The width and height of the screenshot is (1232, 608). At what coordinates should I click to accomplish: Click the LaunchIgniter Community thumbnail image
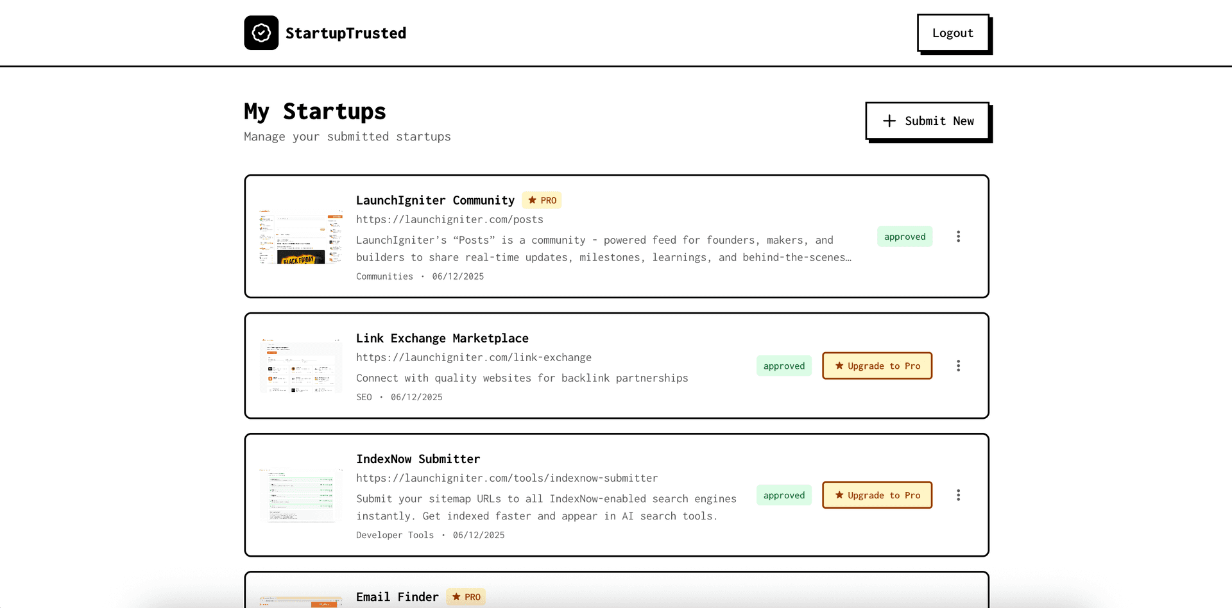(300, 236)
